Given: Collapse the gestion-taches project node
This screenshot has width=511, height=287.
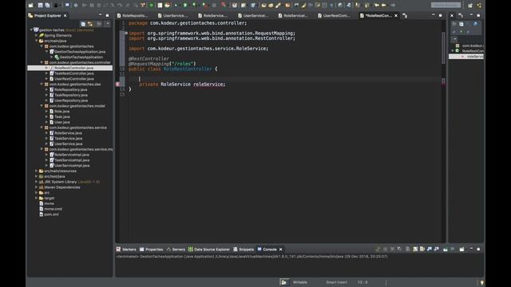Looking at the screenshot, I should coord(31,29).
